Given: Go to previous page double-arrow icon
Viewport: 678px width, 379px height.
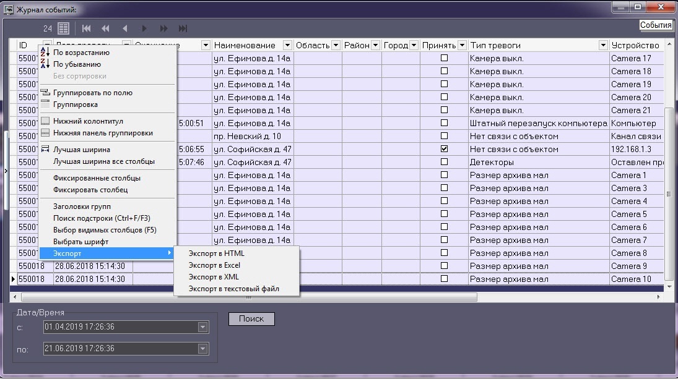Looking at the screenshot, I should click(105, 28).
